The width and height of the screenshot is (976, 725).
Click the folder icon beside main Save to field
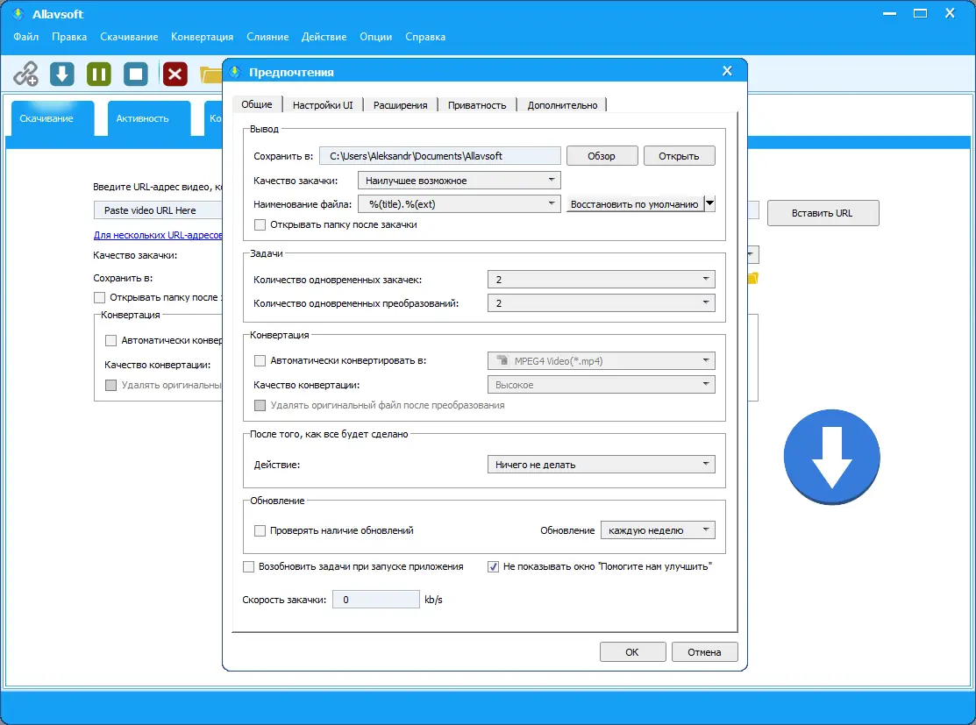[752, 278]
